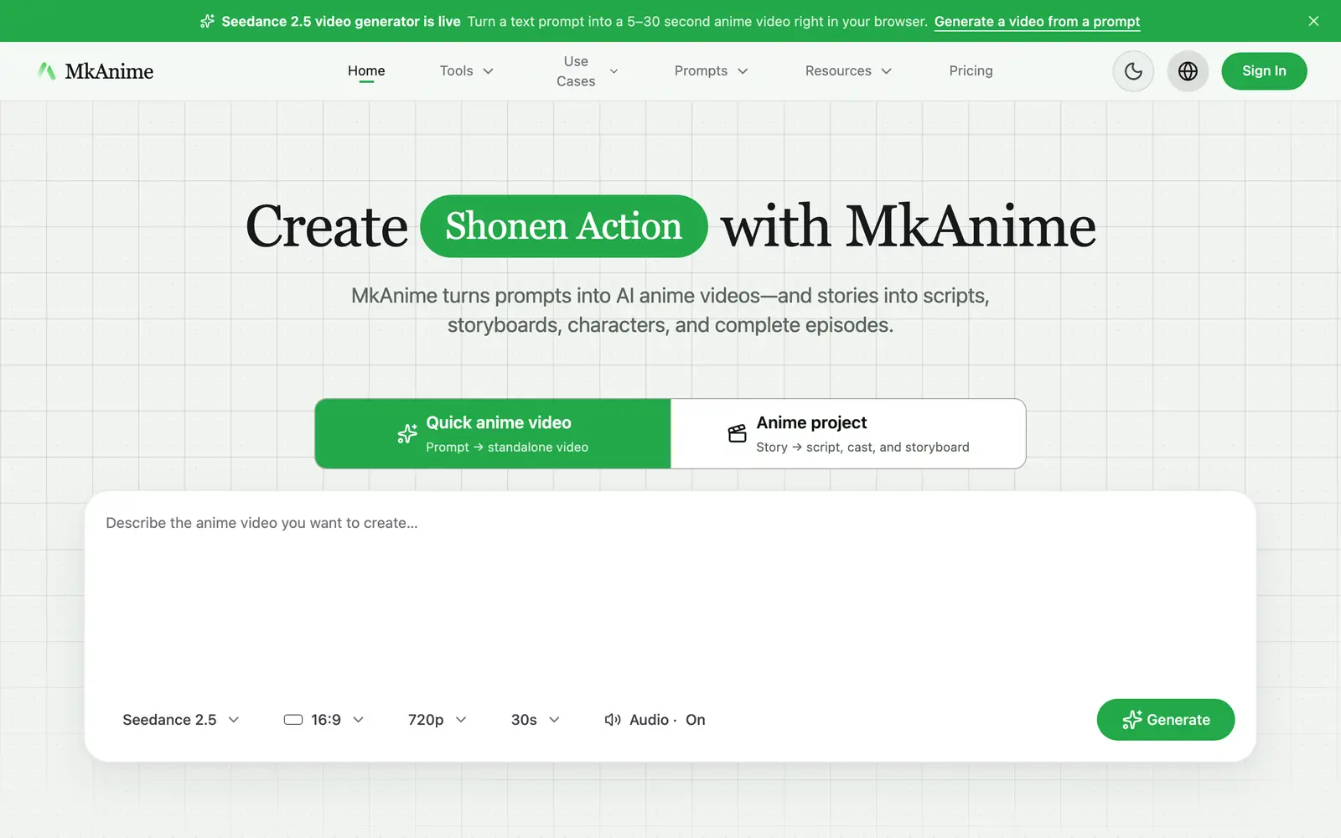Viewport: 1341px width, 838px height.
Task: Click the MkAnime brand name
Action: pyautogui.click(x=109, y=71)
